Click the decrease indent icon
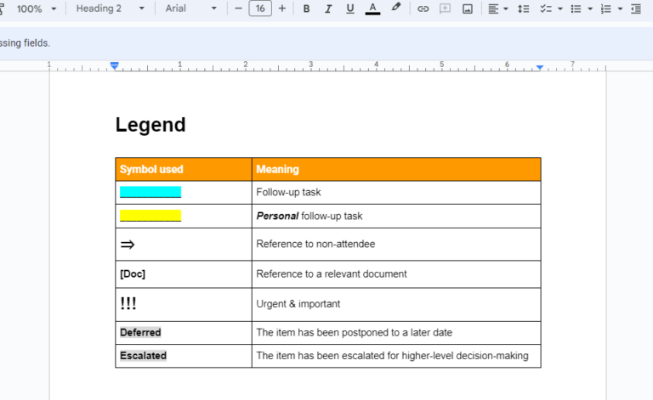This screenshot has height=400, width=653. click(636, 8)
